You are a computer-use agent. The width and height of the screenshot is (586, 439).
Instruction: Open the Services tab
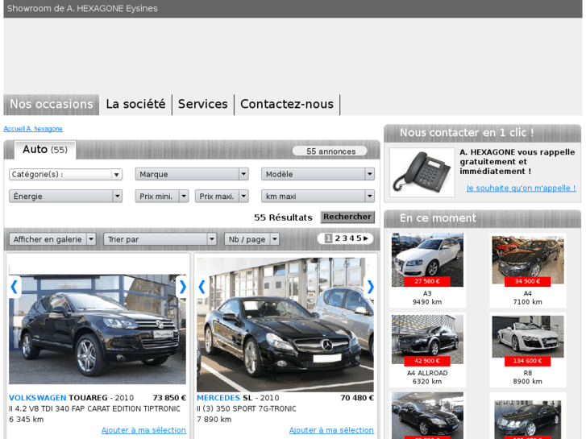(x=203, y=104)
